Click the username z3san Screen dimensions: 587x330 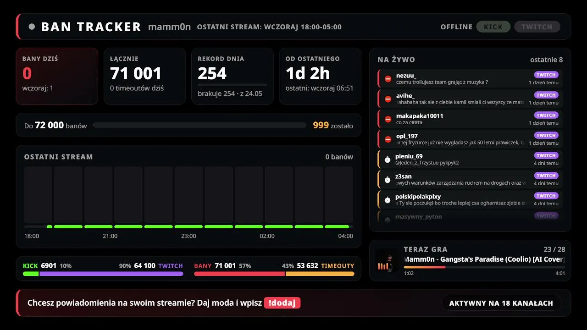(404, 176)
